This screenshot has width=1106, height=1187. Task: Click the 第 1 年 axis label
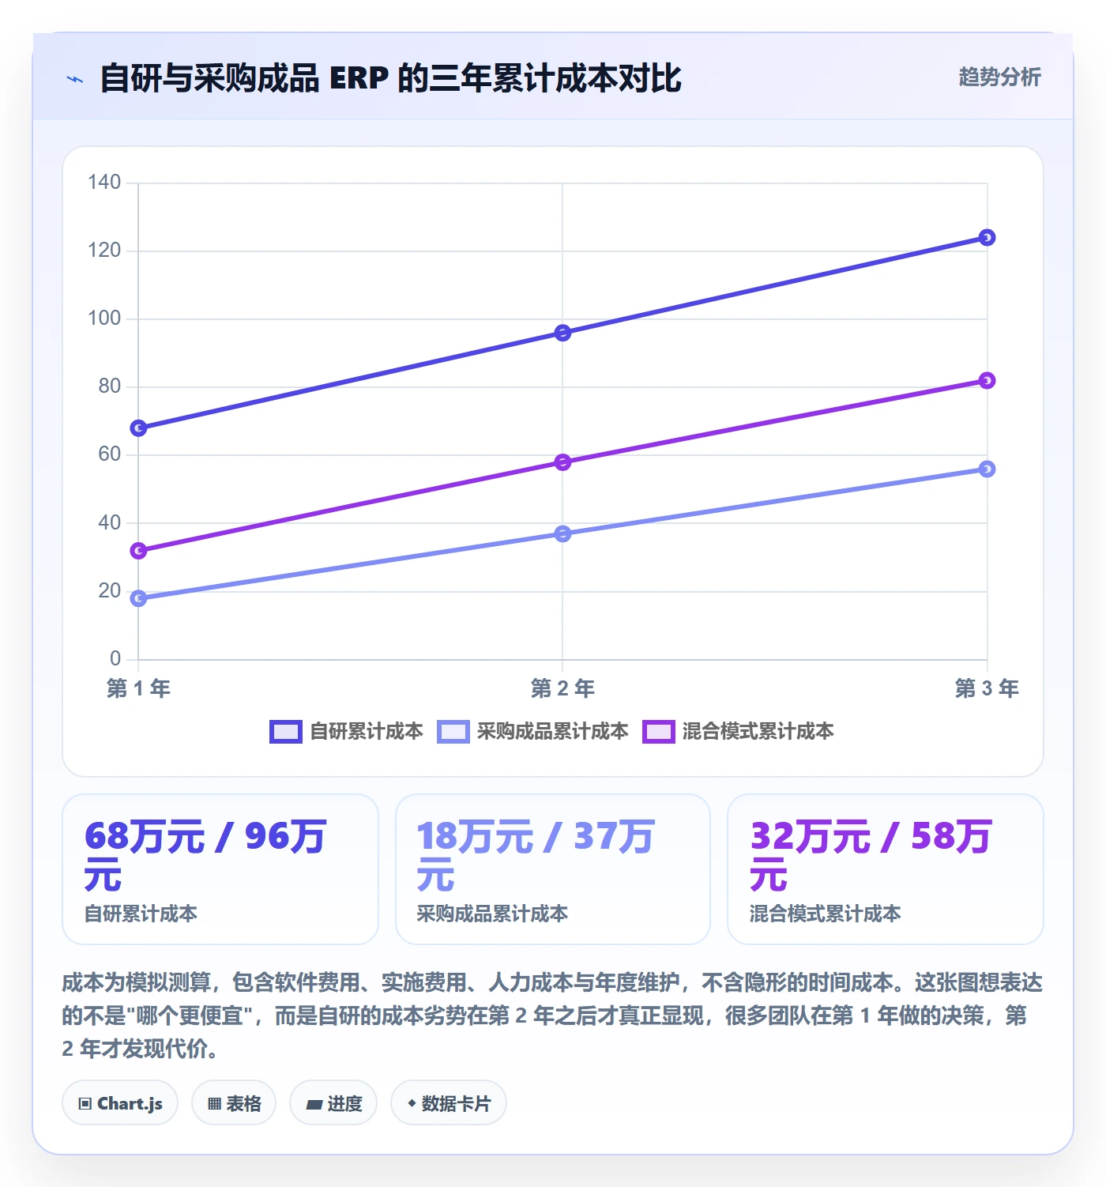coord(138,688)
